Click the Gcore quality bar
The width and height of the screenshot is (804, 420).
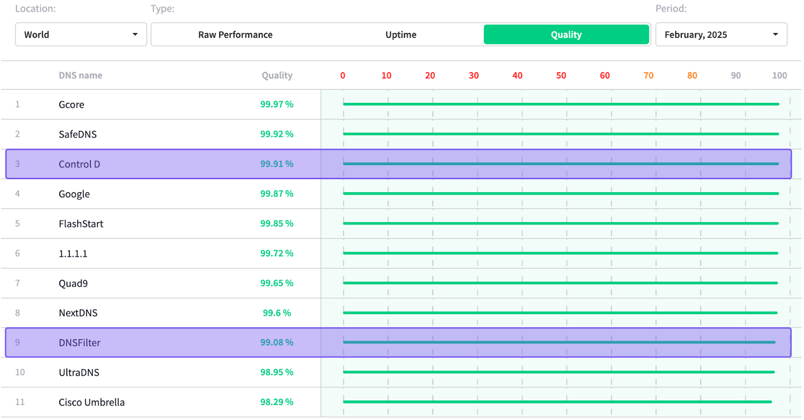point(561,104)
